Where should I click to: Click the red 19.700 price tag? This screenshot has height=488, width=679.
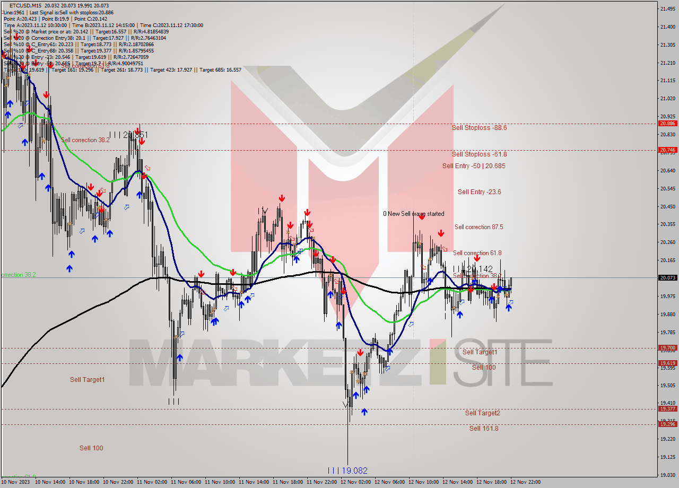(x=667, y=348)
